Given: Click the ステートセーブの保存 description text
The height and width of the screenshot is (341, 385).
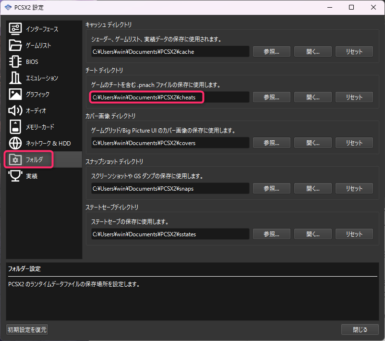Looking at the screenshot, I should 130,221.
